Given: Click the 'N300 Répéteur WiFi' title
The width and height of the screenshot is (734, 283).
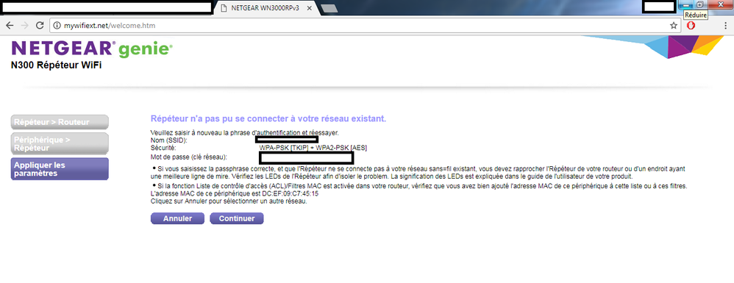Looking at the screenshot, I should click(x=56, y=65).
